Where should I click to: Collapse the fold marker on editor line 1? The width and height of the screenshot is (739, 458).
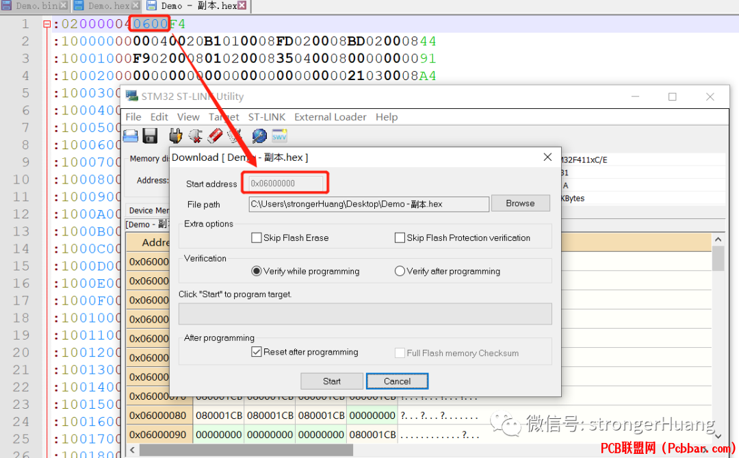click(47, 24)
